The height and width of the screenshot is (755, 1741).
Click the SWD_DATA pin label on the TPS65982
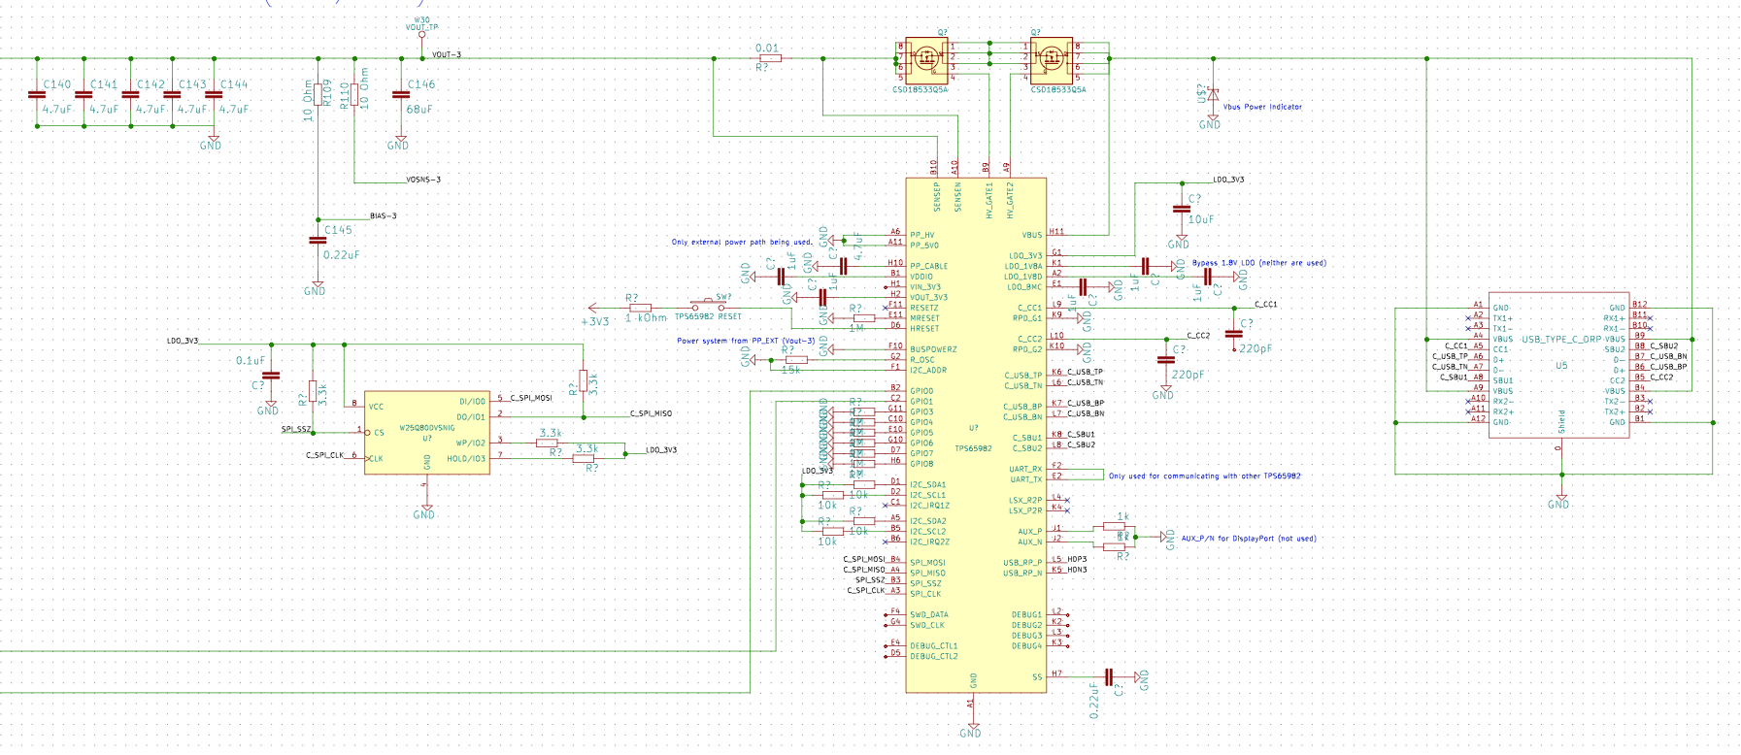(929, 615)
